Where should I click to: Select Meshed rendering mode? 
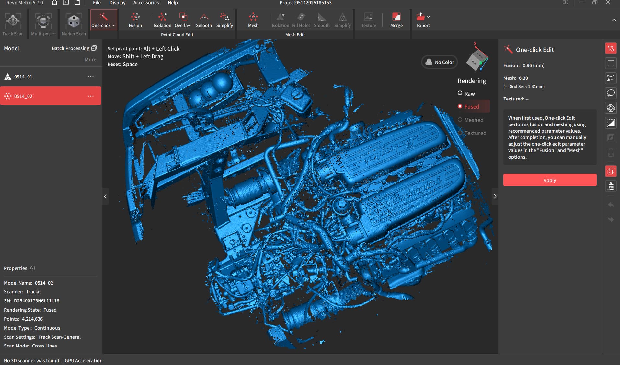click(470, 120)
